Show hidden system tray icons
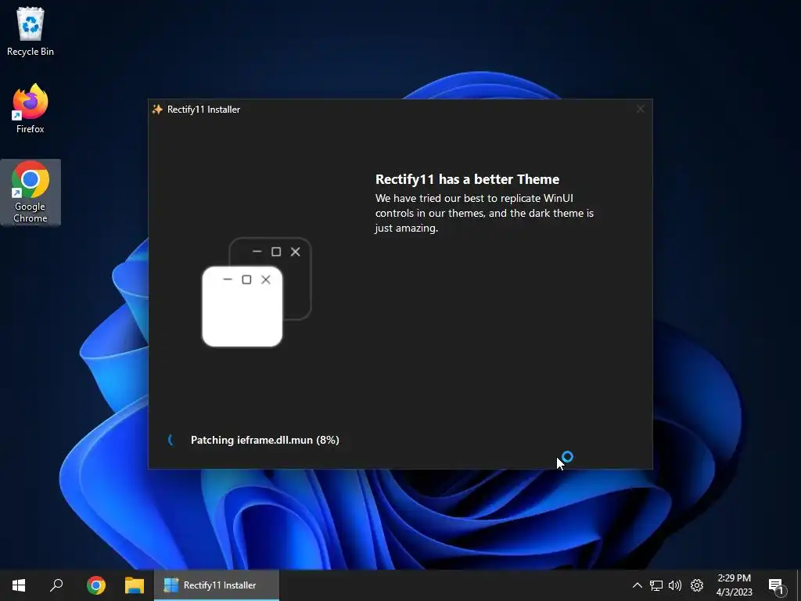This screenshot has width=801, height=601. [637, 585]
